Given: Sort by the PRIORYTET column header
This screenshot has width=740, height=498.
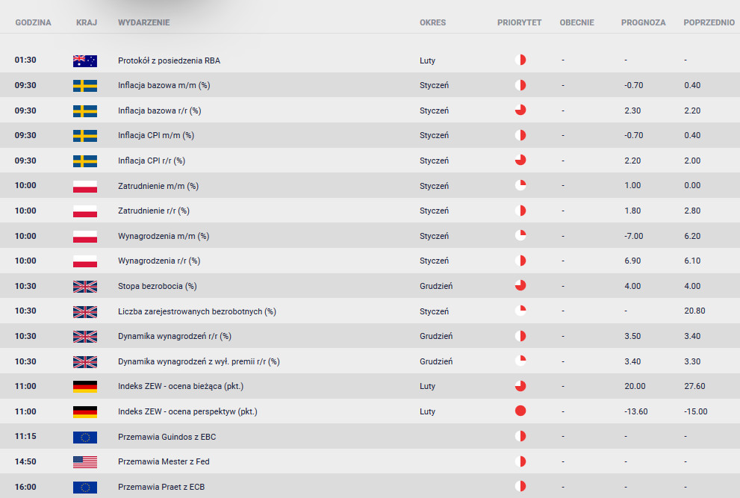Looking at the screenshot, I should 519,22.
